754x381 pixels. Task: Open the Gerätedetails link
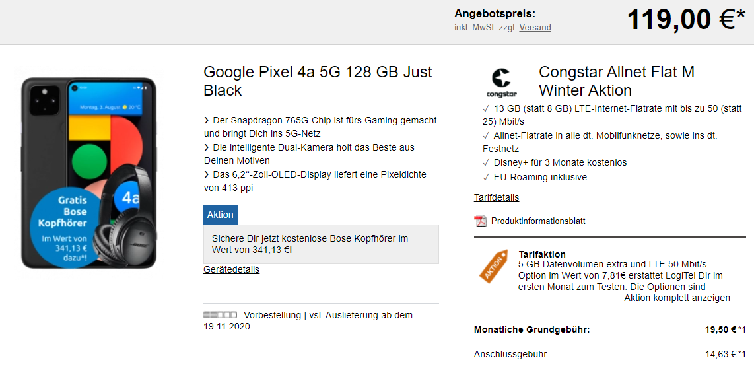(x=231, y=269)
